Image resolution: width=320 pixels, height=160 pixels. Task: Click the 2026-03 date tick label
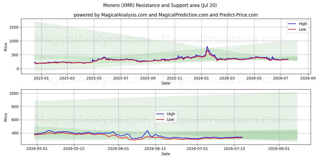click(x=227, y=78)
